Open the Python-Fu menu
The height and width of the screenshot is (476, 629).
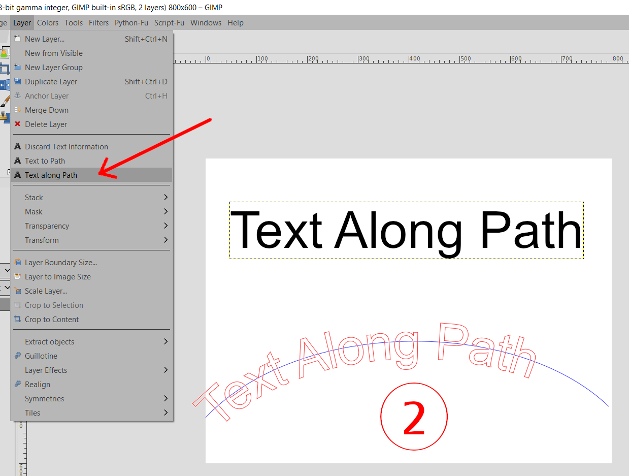coord(131,23)
